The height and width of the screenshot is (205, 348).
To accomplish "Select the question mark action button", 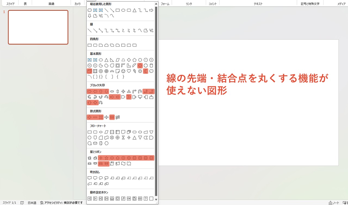I will pos(146,198).
